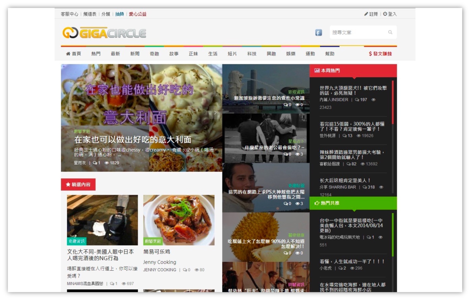This screenshot has width=470, height=300.
Task: Click the 發文賺錢 link
Action: click(x=380, y=54)
